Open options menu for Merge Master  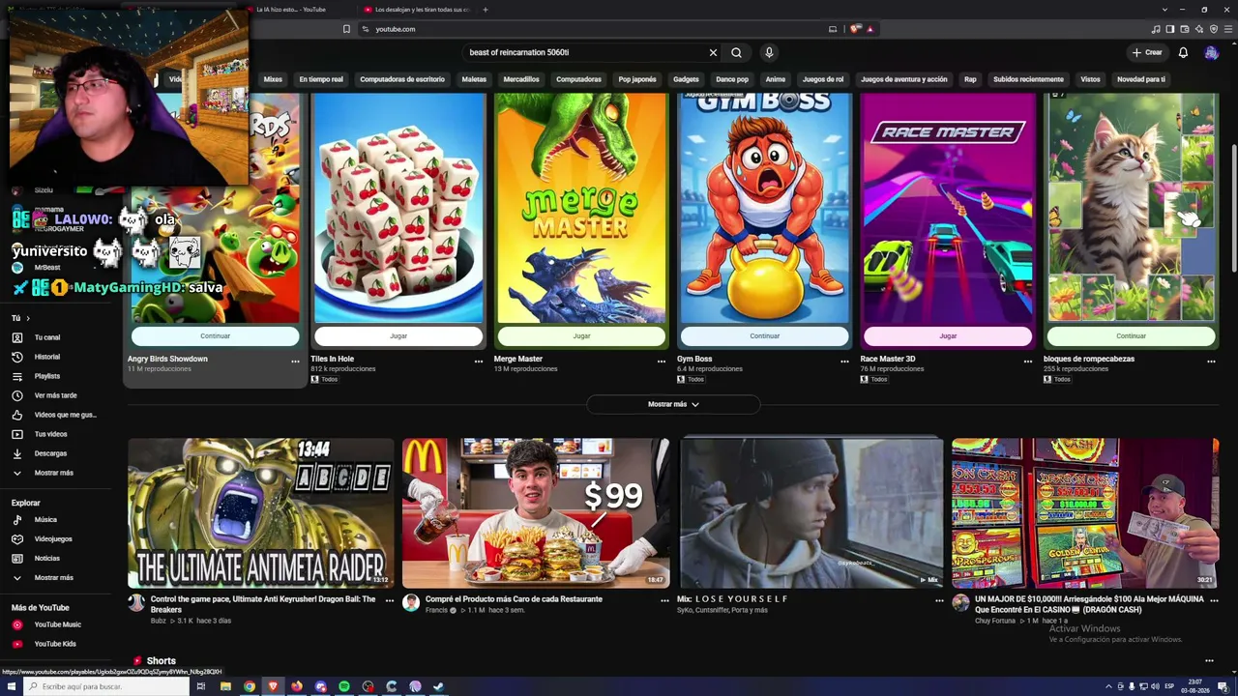(662, 361)
